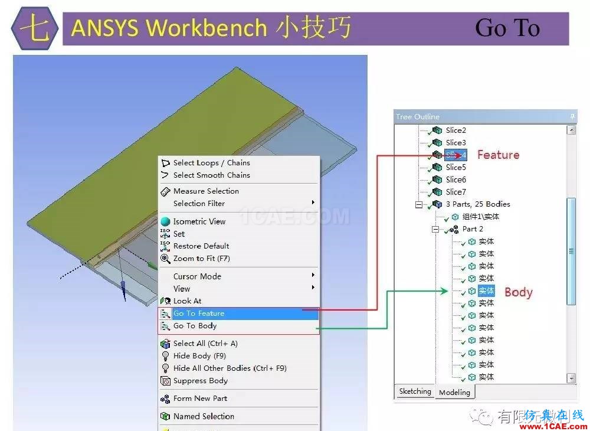The width and height of the screenshot is (590, 431).
Task: Click the Select Loops / Chains icon
Action: point(165,163)
